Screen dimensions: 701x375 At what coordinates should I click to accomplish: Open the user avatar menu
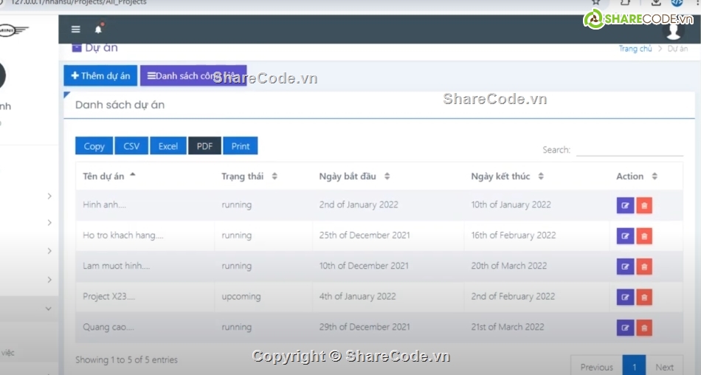coord(673,31)
